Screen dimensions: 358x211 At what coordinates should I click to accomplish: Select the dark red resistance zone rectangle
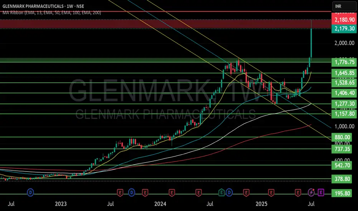[166, 24]
